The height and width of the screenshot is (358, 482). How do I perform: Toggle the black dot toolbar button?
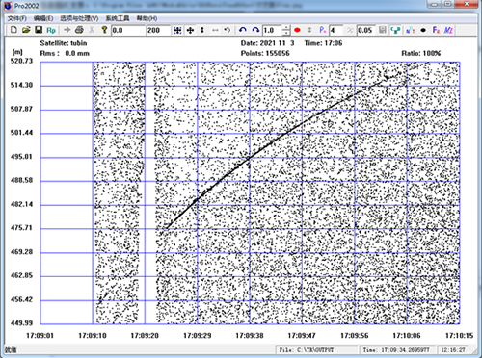point(423,30)
